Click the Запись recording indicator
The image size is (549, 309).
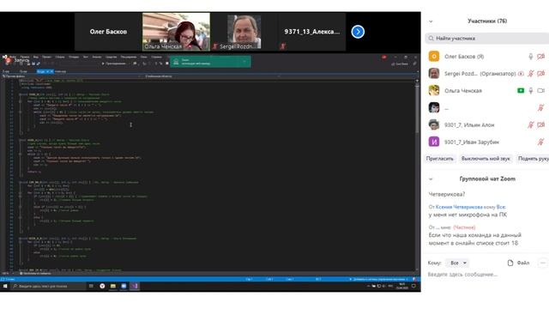17,60
